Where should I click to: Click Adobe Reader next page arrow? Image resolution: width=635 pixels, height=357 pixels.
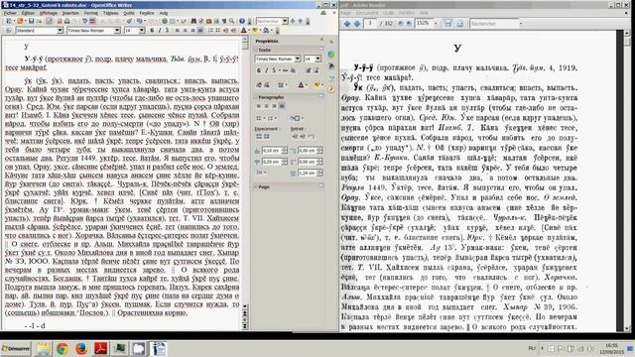pos(357,24)
